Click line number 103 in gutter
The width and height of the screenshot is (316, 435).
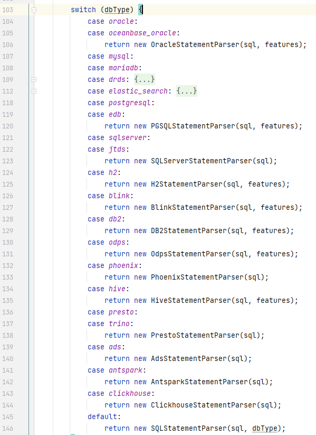coord(8,10)
